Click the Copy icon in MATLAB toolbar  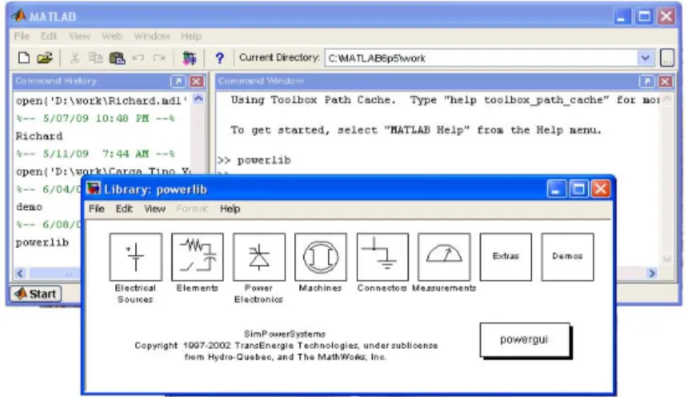coord(95,58)
